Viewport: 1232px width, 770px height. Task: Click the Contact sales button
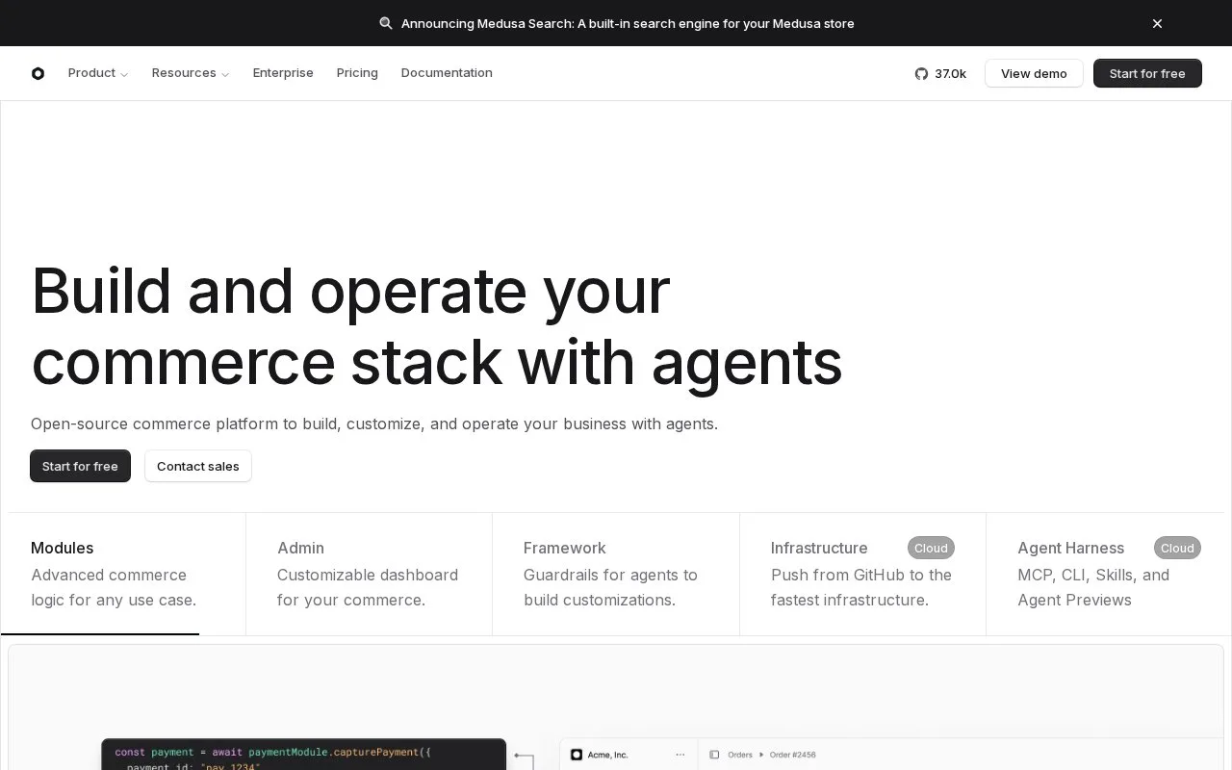(198, 466)
